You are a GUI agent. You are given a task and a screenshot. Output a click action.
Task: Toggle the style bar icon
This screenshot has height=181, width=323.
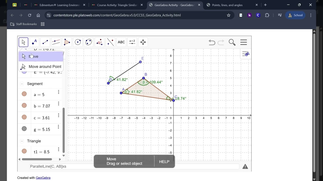pos(246,54)
